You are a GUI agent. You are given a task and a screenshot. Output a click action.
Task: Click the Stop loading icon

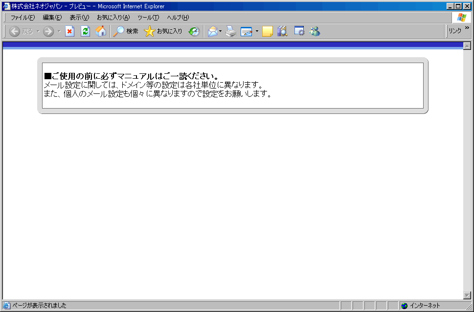(x=69, y=31)
